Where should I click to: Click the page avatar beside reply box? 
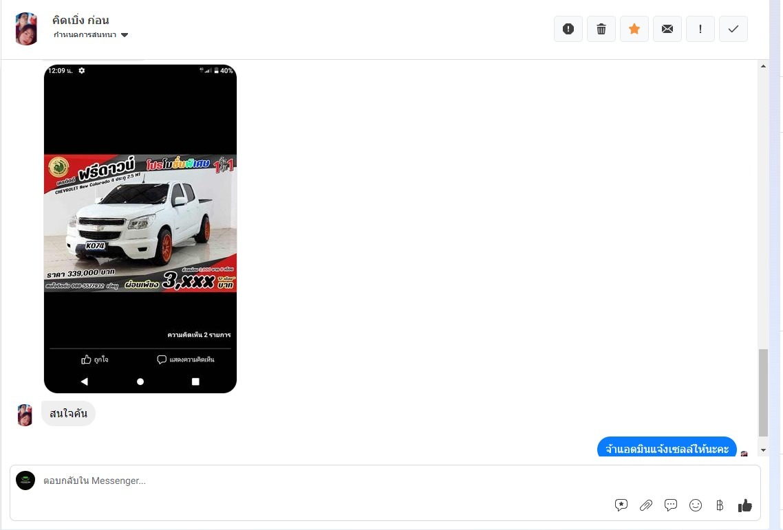25,481
